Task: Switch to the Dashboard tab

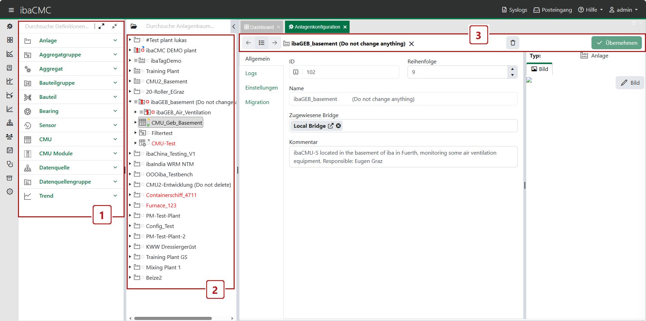Action: (x=259, y=27)
